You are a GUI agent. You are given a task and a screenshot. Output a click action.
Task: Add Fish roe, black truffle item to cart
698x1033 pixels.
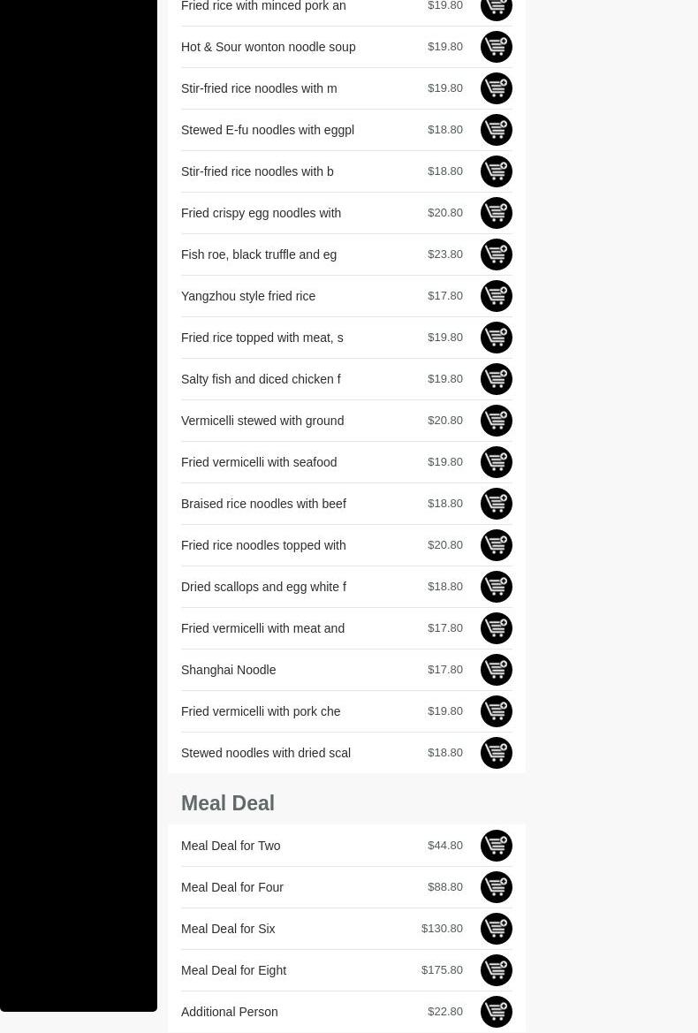tap(496, 254)
